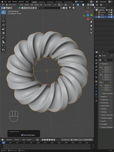Image resolution: width=114 pixels, height=152 pixels.
Task: Open the Render menu
Action: point(15,2)
